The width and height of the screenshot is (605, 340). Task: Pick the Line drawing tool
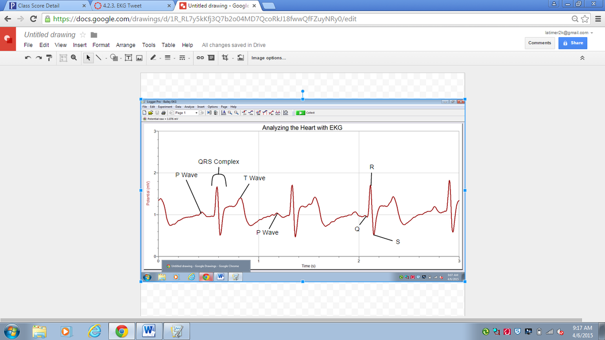point(99,58)
